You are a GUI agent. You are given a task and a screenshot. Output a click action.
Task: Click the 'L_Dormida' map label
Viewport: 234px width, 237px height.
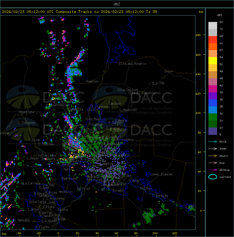click(160, 196)
